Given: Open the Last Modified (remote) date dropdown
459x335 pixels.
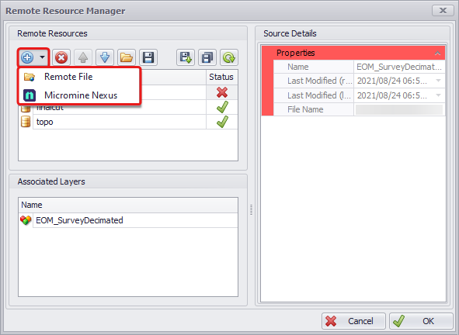Looking at the screenshot, I should point(438,81).
